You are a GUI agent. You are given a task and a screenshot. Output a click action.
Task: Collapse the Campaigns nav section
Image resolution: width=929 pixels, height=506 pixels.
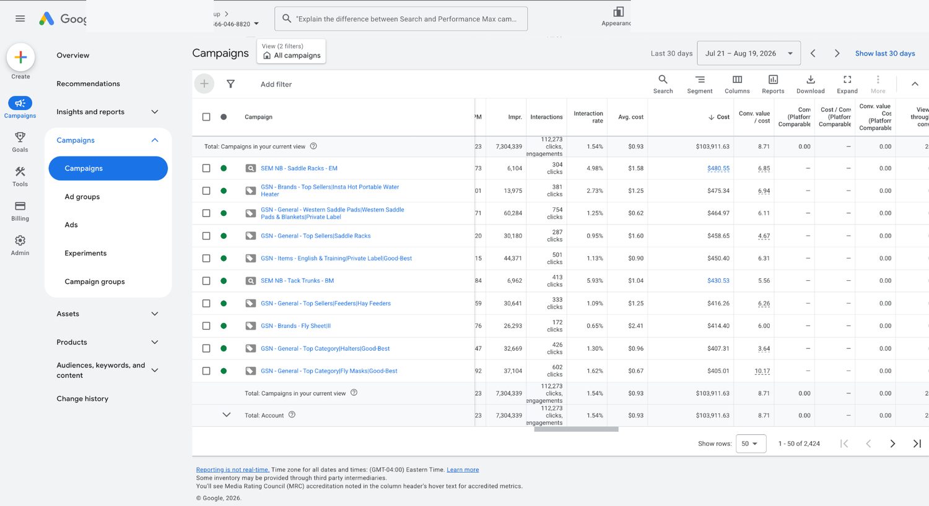pos(155,140)
